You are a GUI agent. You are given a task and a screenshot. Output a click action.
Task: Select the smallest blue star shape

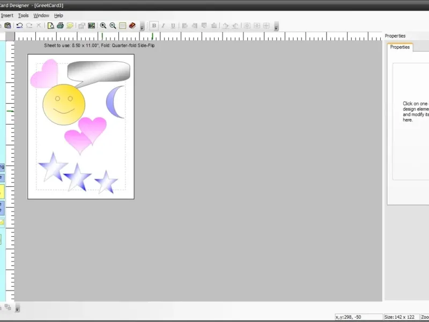pos(107,182)
